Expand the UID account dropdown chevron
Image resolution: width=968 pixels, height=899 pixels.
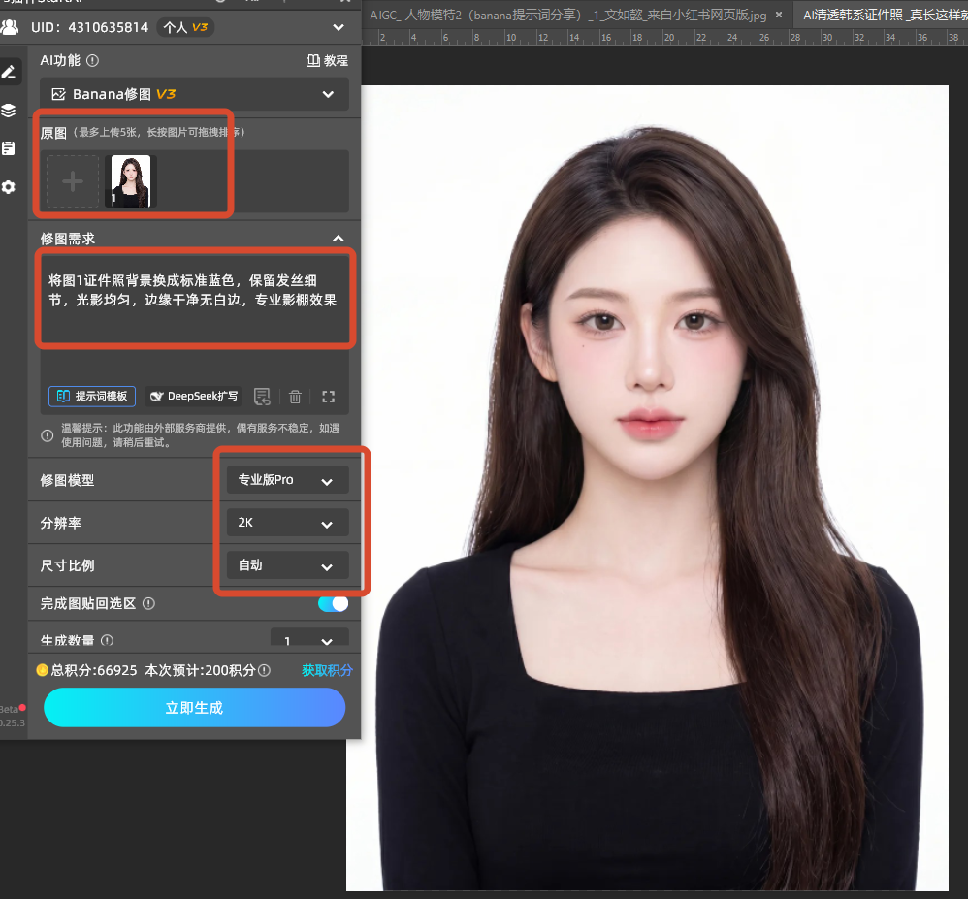(339, 27)
